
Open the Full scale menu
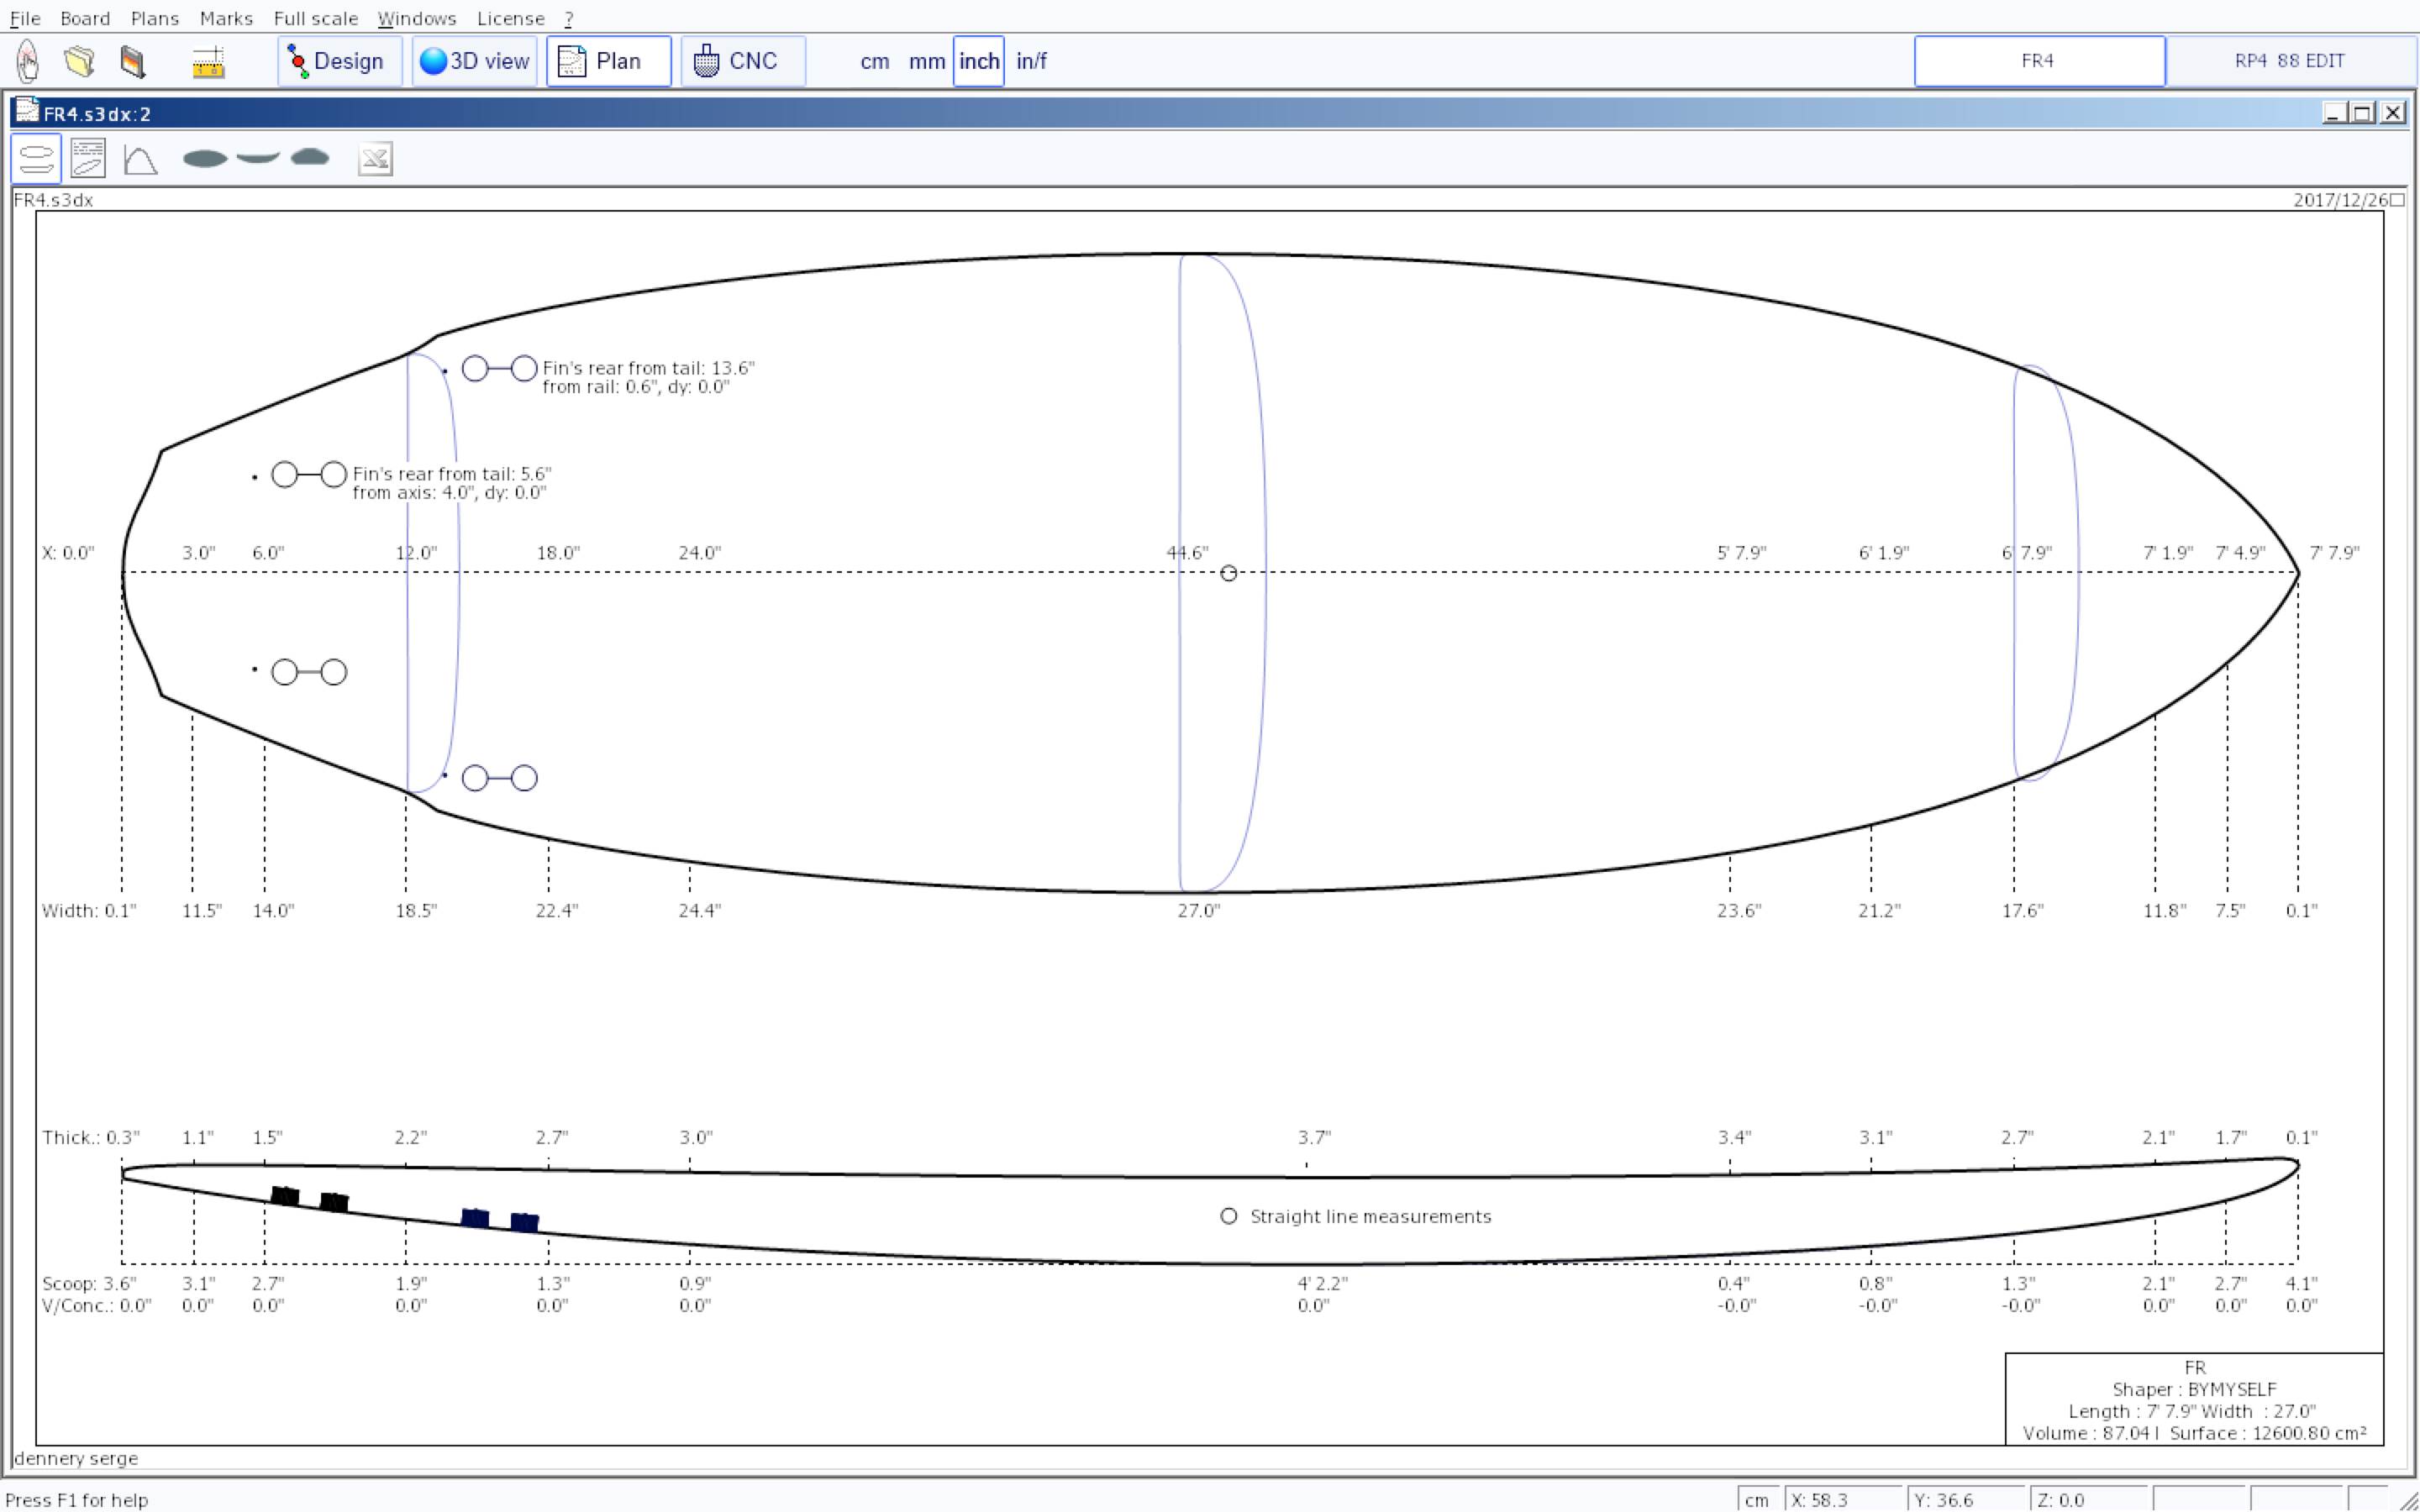[315, 18]
